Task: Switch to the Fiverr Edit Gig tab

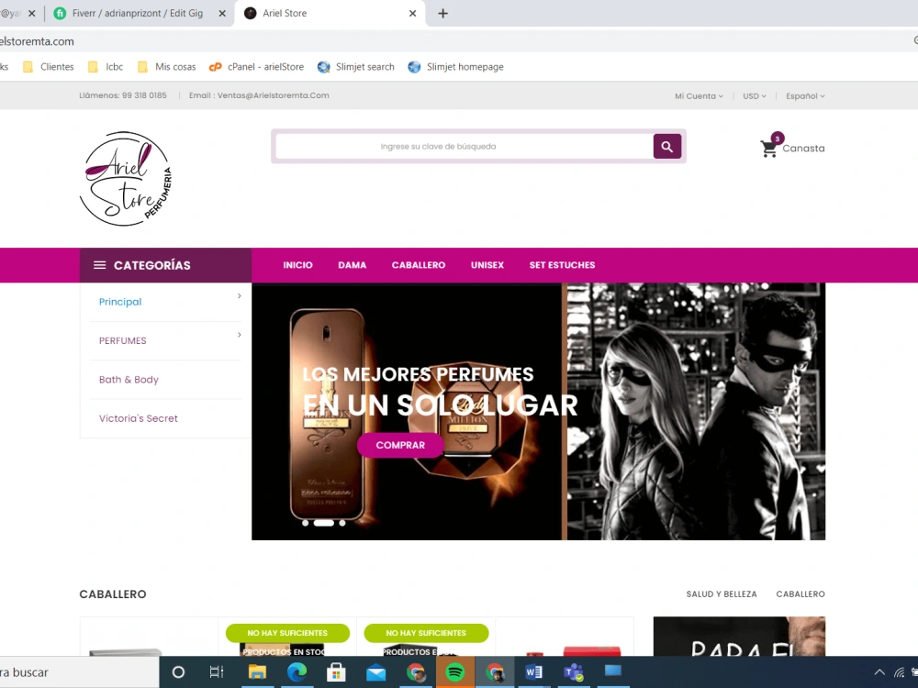Action: (137, 13)
